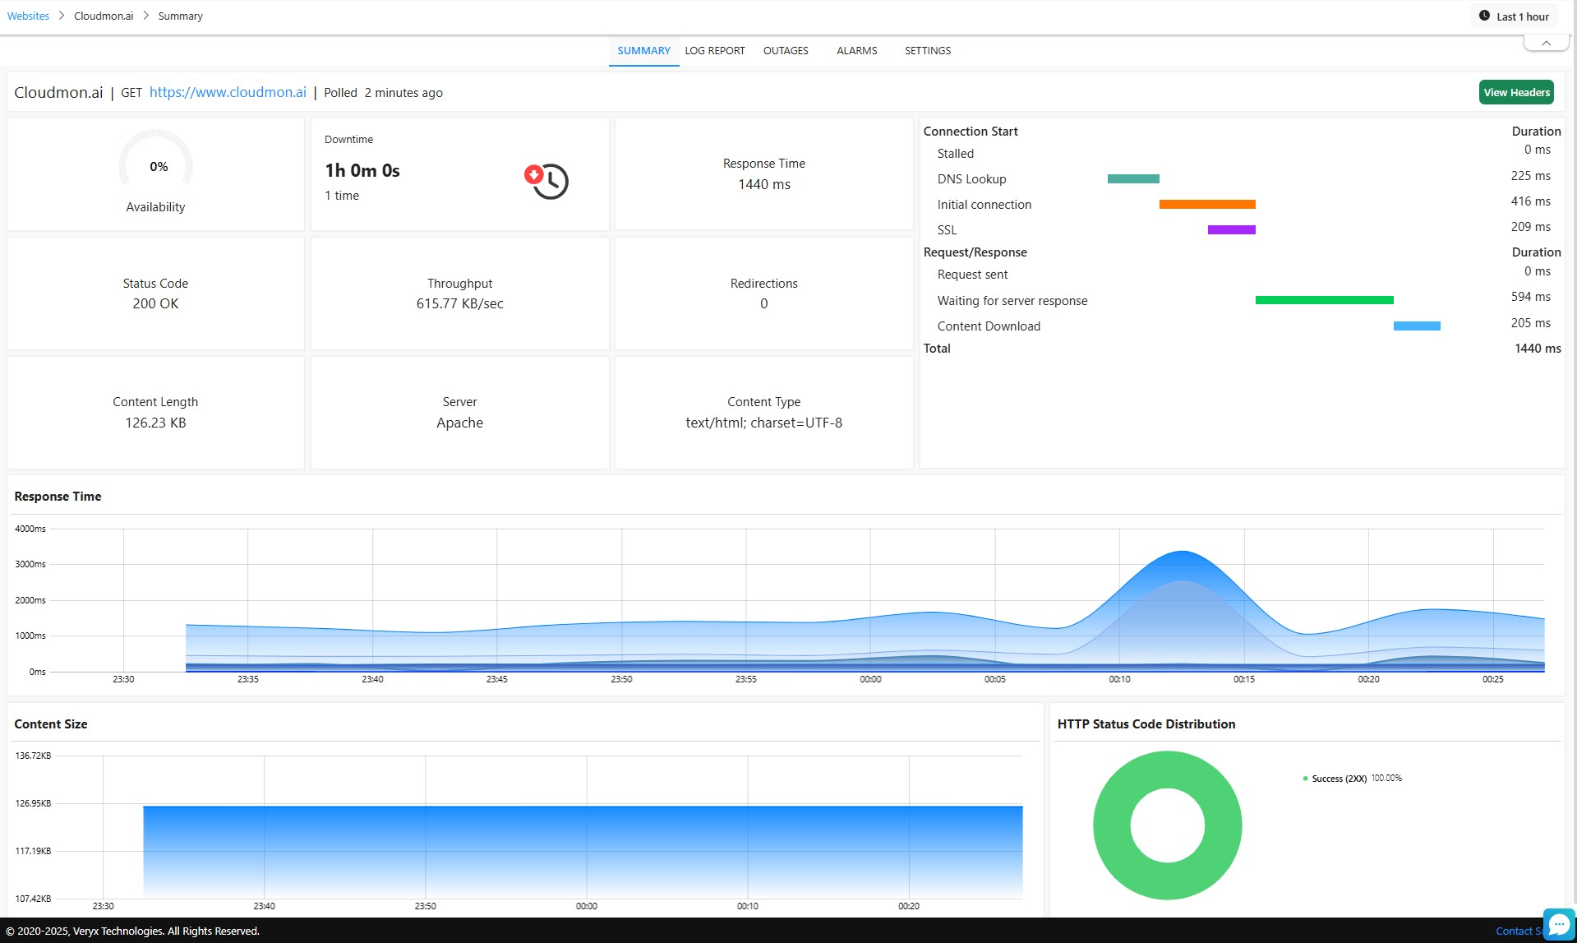
Task: Open the Outages tab
Action: point(786,51)
